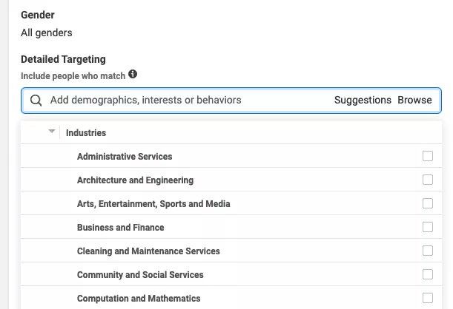The width and height of the screenshot is (453, 309).
Task: Click the All genders value text
Action: 47,33
